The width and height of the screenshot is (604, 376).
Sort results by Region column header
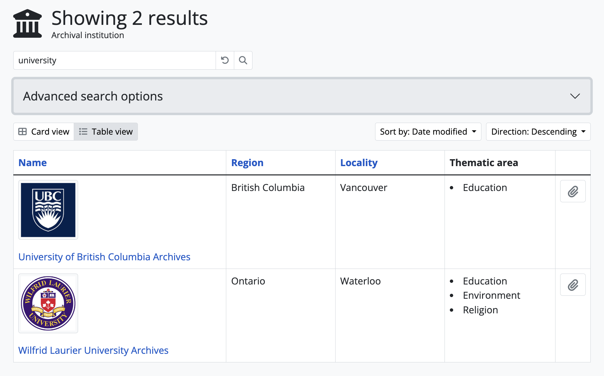(247, 163)
